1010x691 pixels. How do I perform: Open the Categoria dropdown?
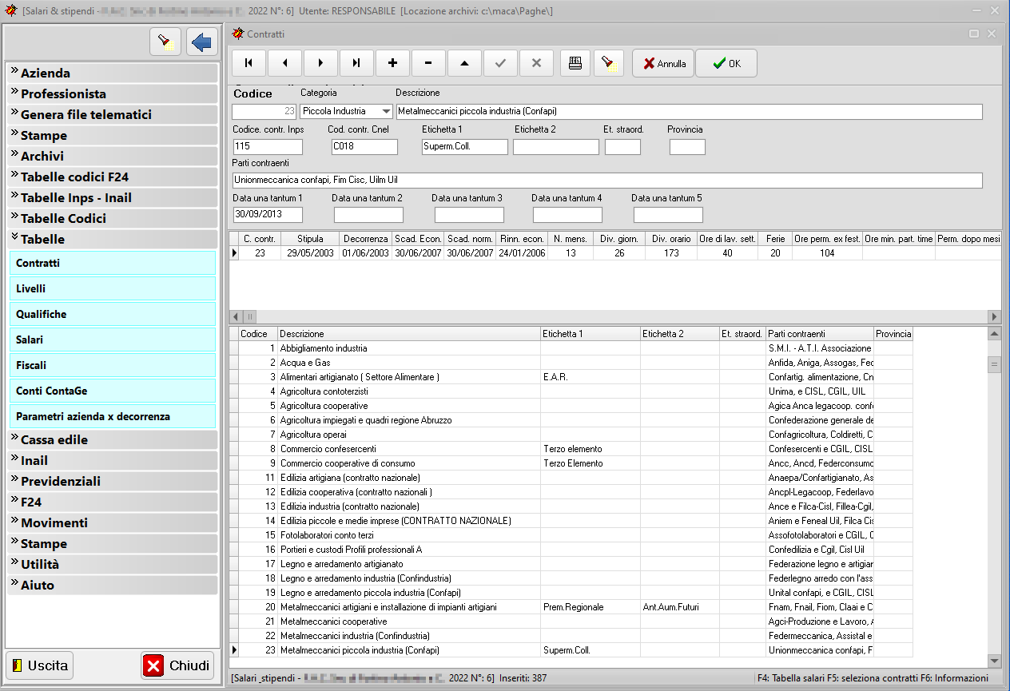pyautogui.click(x=386, y=112)
